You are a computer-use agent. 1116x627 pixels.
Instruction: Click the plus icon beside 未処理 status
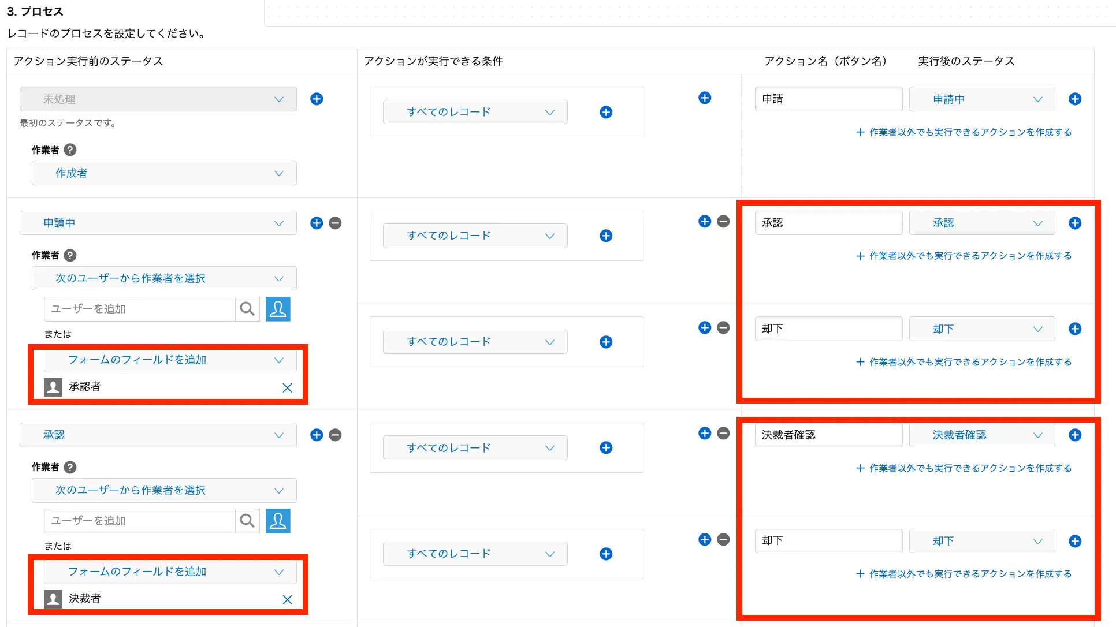pyautogui.click(x=317, y=99)
